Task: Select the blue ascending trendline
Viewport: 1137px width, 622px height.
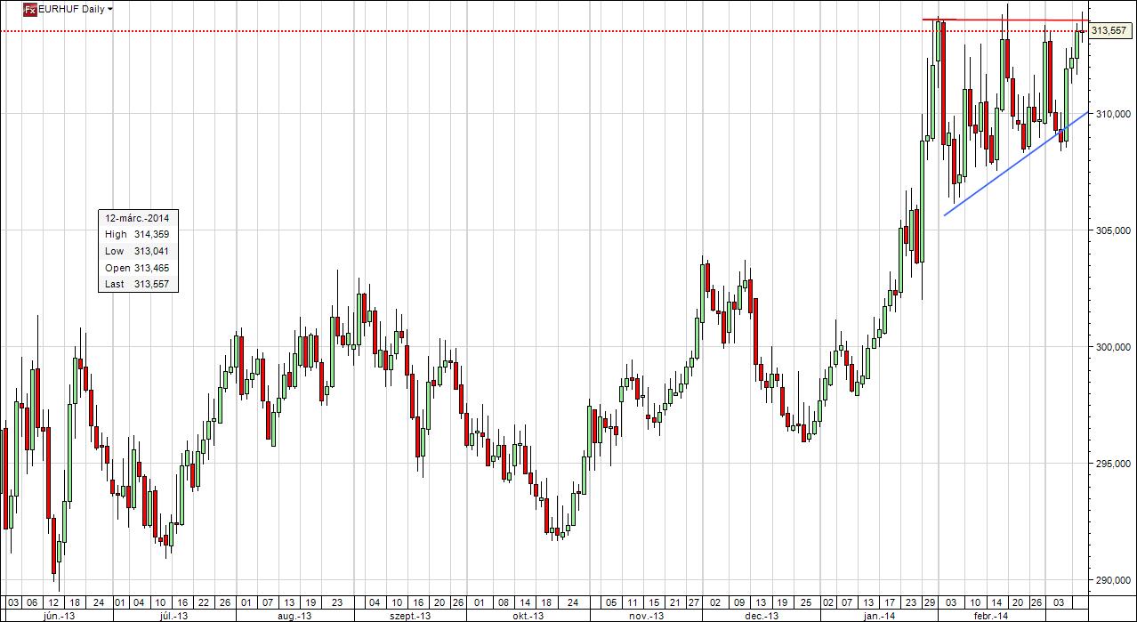Action: point(1014,164)
